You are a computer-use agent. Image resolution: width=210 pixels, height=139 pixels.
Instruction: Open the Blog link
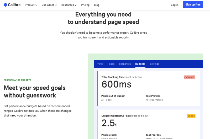[x=97, y=5]
